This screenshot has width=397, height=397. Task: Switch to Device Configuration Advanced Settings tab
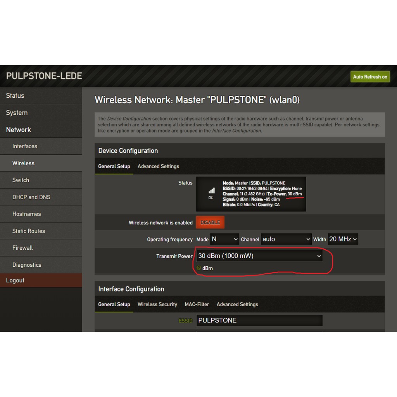pyautogui.click(x=158, y=166)
